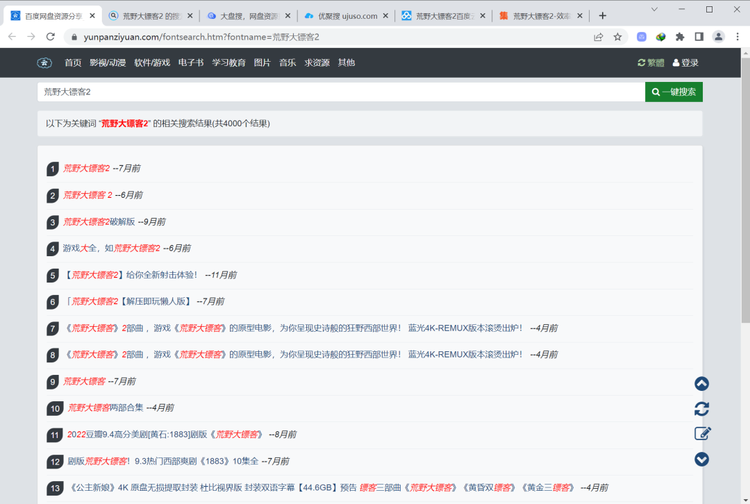Open 其他 category
This screenshot has height=504, width=750.
[347, 62]
